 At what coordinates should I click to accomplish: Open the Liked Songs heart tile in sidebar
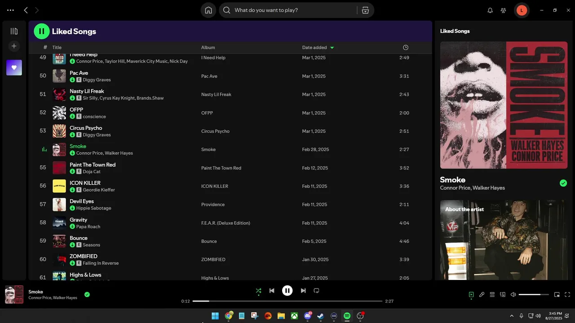click(x=14, y=68)
